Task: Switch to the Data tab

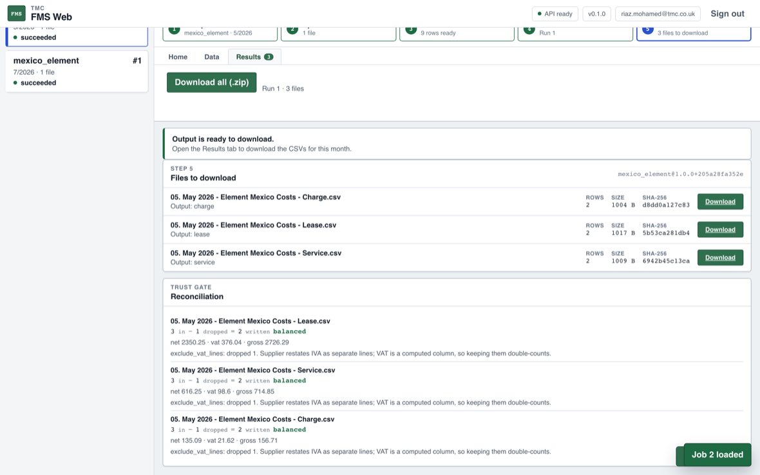Action: (212, 57)
